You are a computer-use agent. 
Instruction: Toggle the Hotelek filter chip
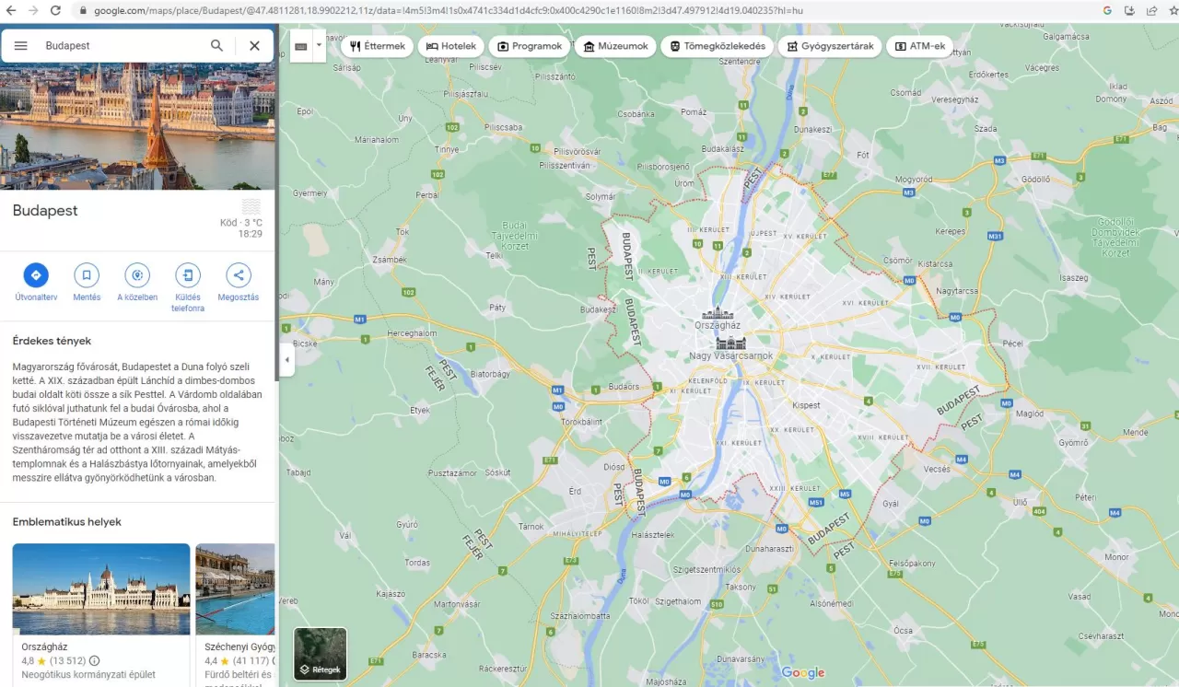tap(450, 45)
